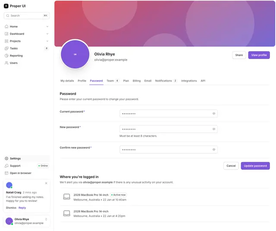Click Reply on Natali Craig's message
276x231 pixels.
22,208
